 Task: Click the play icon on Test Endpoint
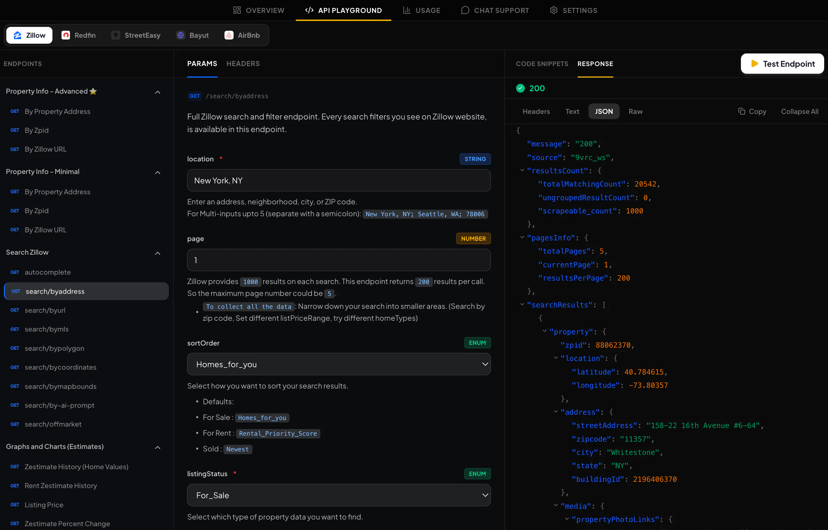pos(755,64)
